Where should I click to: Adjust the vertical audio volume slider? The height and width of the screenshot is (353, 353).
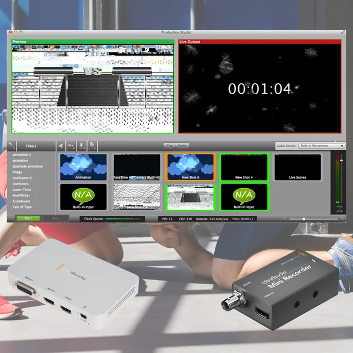[x=341, y=160]
